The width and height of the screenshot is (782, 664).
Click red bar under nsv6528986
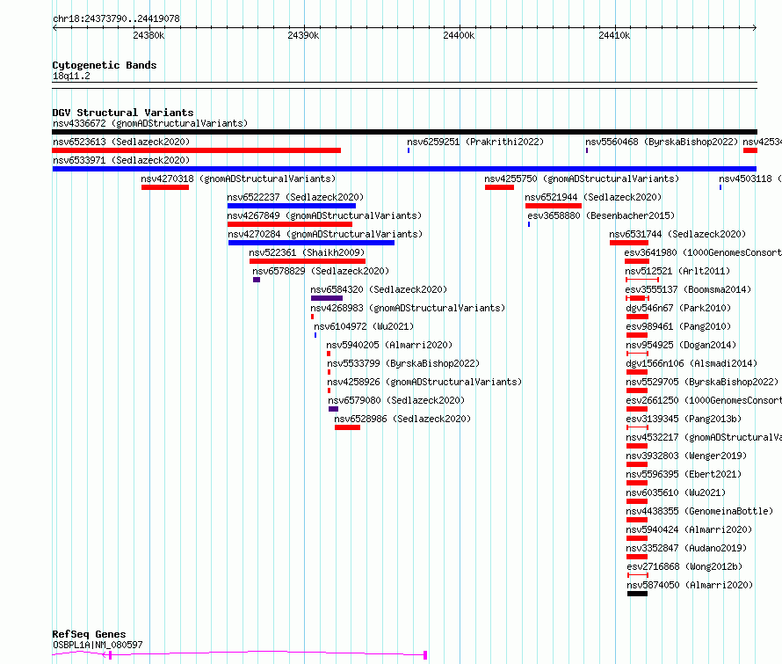coord(347,427)
